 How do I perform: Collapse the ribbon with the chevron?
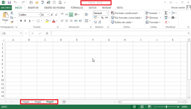pyautogui.click(x=188, y=27)
